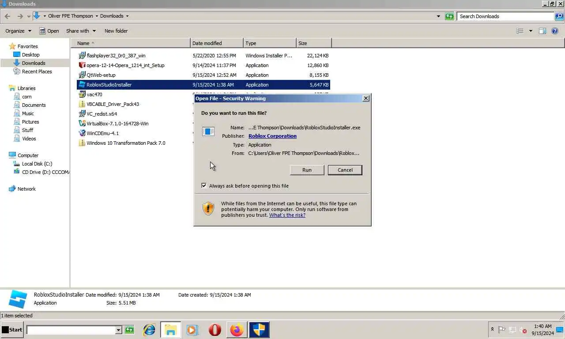
Task: Click Run in the security warning
Action: pyautogui.click(x=307, y=170)
